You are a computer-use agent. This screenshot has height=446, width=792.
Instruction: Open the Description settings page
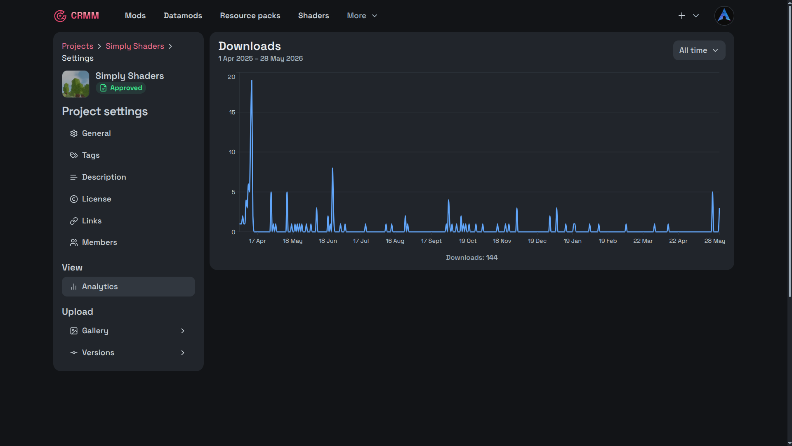click(x=128, y=177)
